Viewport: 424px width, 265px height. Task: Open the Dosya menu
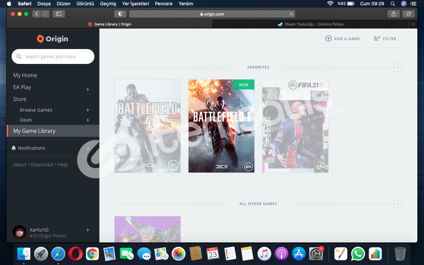pyautogui.click(x=44, y=4)
